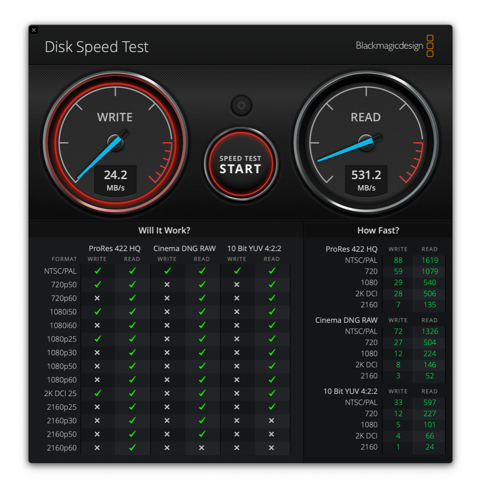Click the Disk Speed Test title

[x=97, y=47]
